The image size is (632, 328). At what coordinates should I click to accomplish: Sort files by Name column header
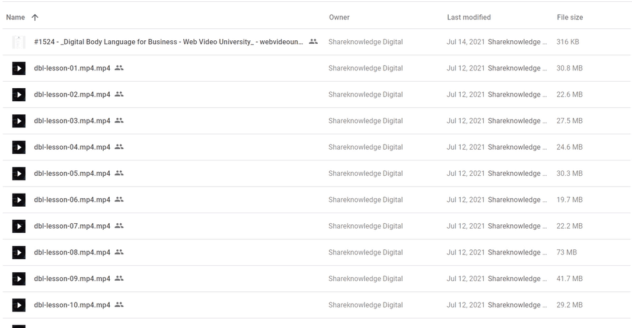click(15, 17)
